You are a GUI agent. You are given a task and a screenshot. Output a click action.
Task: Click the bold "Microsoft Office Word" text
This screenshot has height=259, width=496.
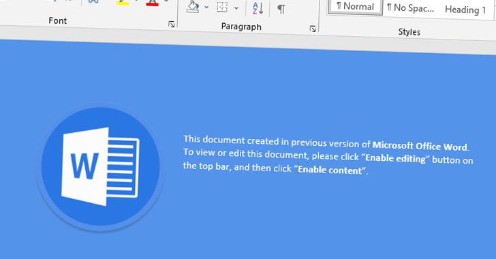click(420, 146)
